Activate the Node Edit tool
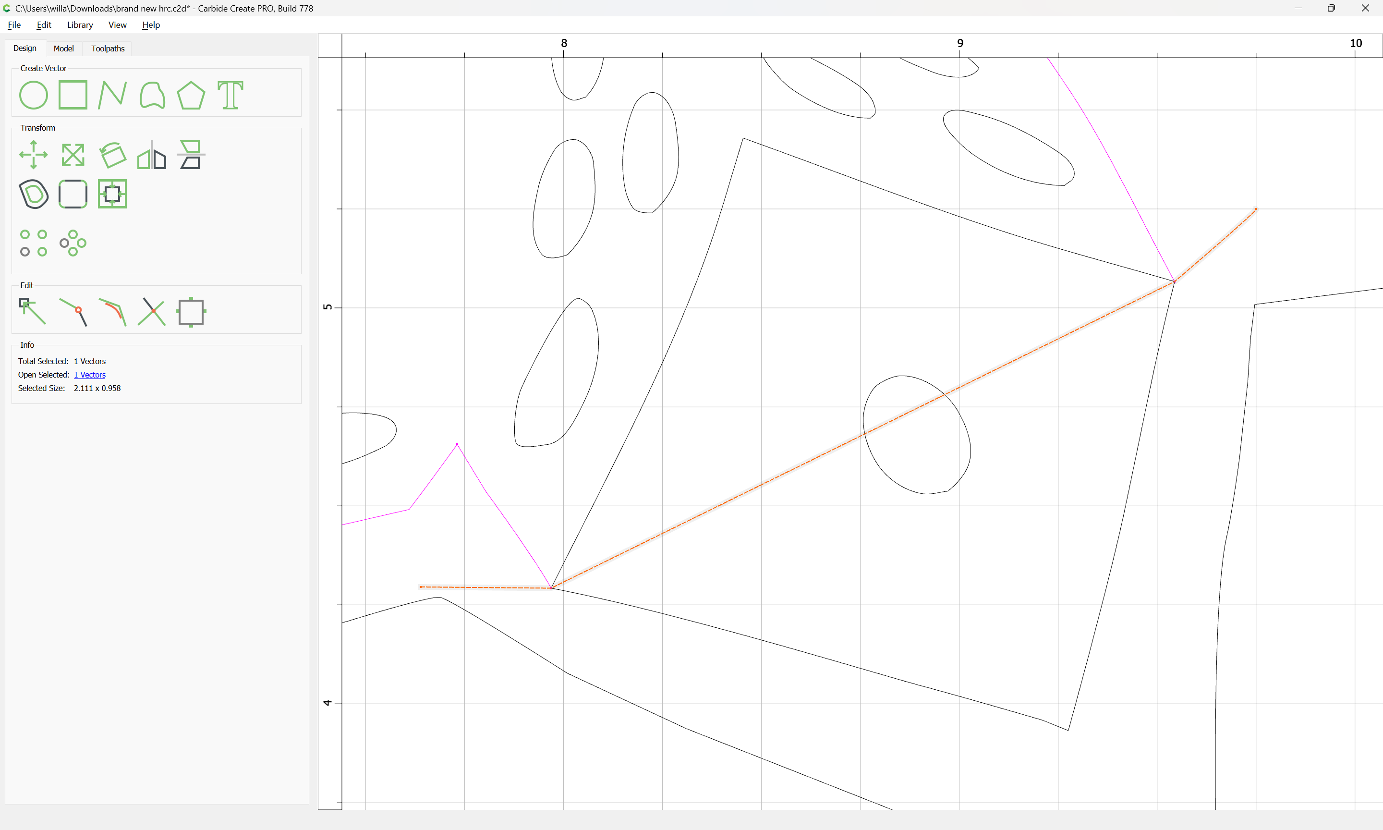Viewport: 1383px width, 830px height. click(x=33, y=312)
